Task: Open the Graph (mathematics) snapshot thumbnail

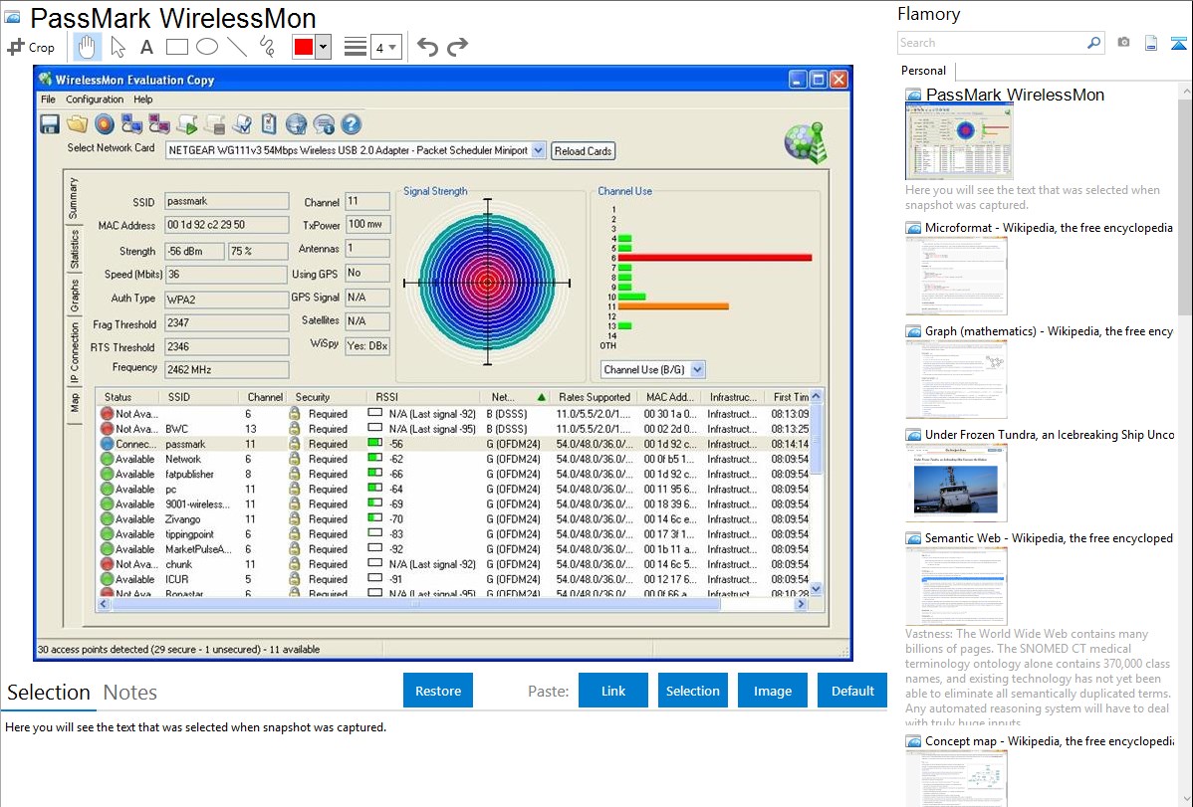Action: 956,379
